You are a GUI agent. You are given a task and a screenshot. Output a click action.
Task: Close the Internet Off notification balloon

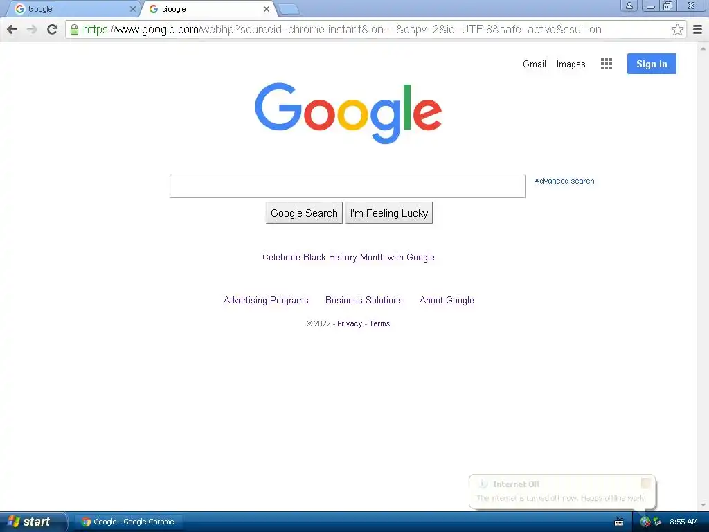pyautogui.click(x=646, y=483)
